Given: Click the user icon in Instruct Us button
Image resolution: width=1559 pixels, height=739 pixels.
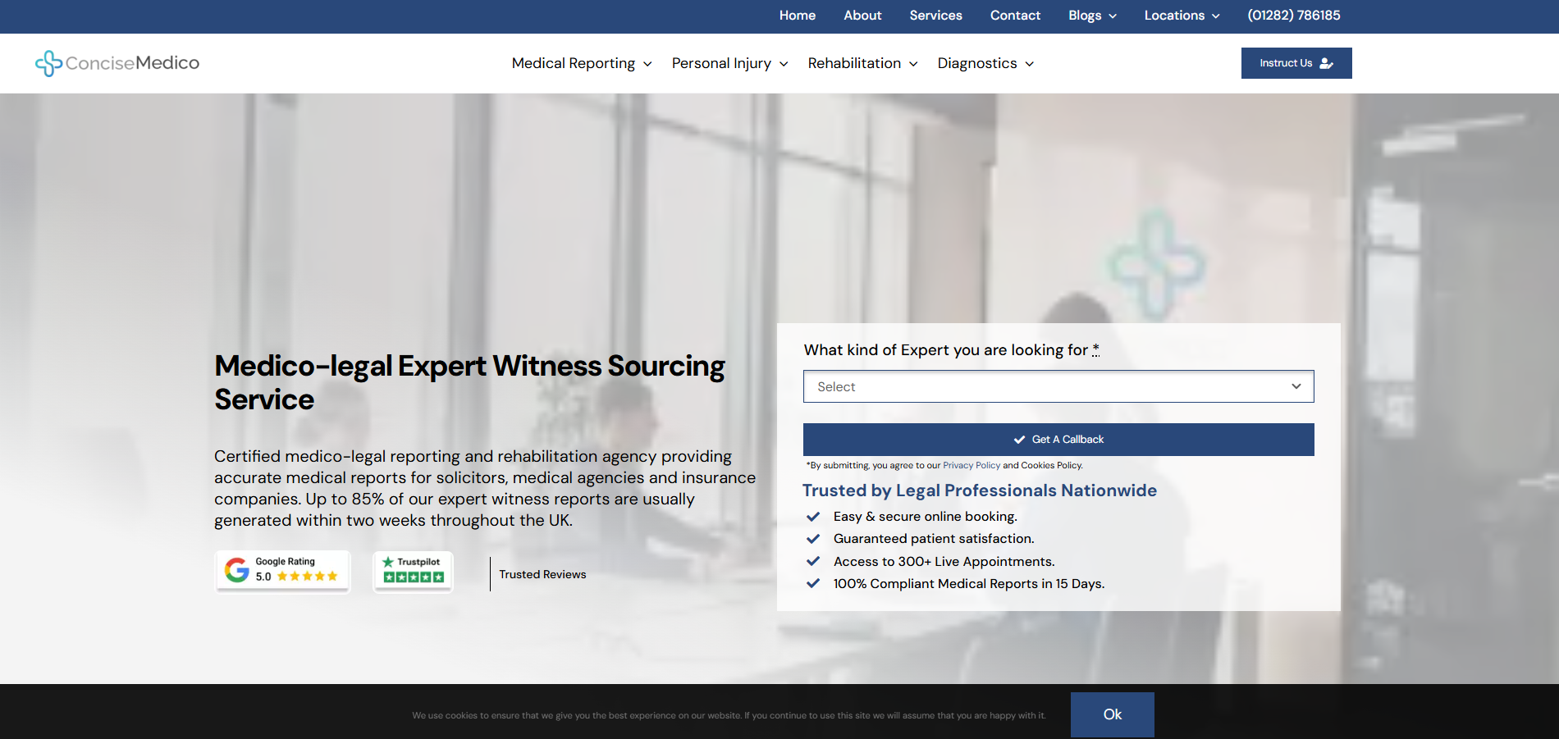Looking at the screenshot, I should 1326,63.
